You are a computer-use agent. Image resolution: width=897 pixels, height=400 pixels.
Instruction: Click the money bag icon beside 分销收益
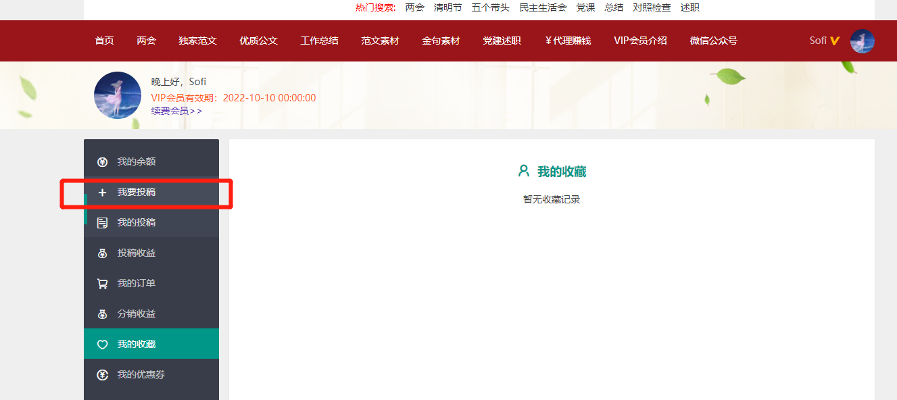point(103,314)
